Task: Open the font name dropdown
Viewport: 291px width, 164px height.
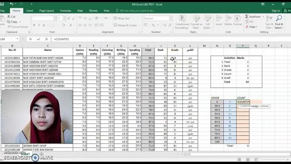Action: [x=55, y=18]
